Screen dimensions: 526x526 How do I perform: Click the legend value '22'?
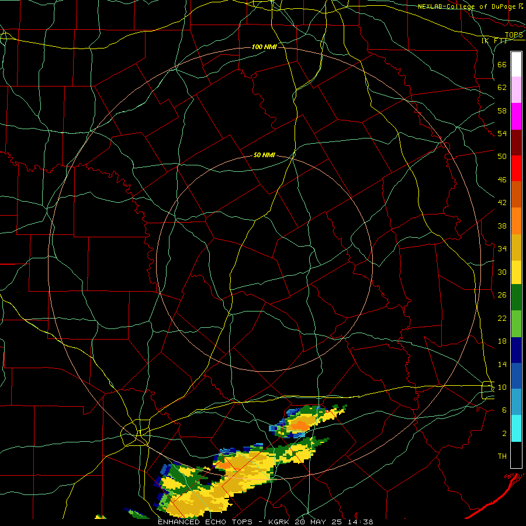(502, 318)
